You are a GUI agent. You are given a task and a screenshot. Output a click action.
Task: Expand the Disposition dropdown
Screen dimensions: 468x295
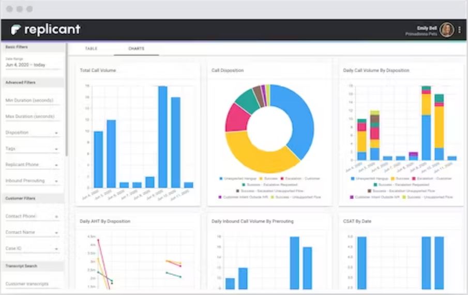32,132
